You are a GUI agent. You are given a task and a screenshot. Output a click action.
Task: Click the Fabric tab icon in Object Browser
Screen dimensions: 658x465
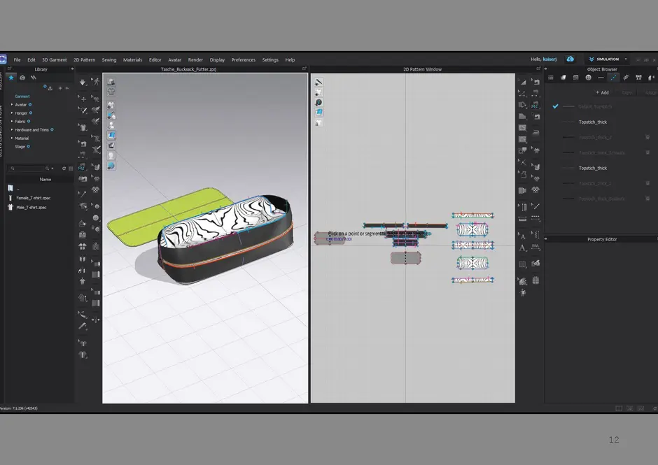[563, 78]
